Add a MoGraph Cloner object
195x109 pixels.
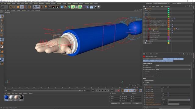80,7
